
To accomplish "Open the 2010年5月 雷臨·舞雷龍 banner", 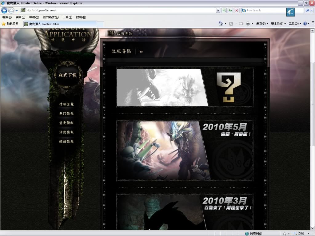I will point(185,151).
